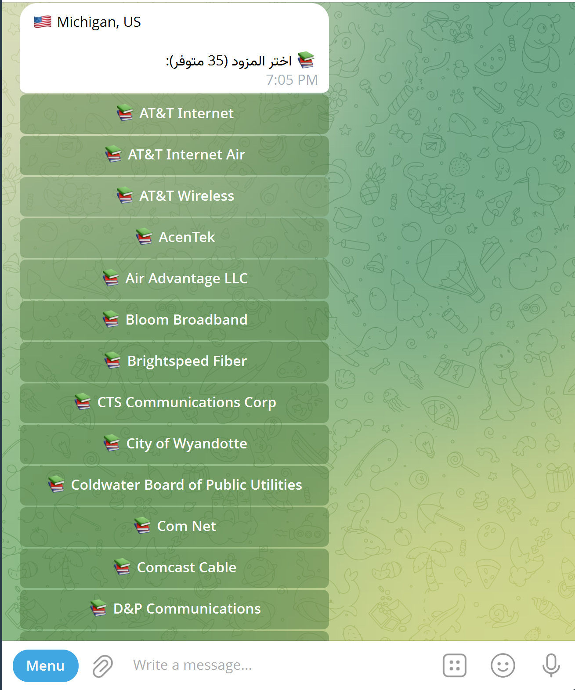Choose the D&P Communications provider
The image size is (575, 690).
[174, 609]
